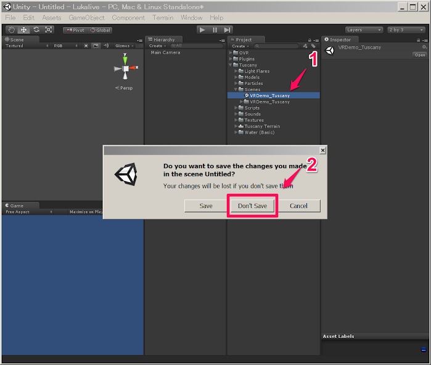Click the Project search field
The width and height of the screenshot is (431, 365).
tap(276, 46)
